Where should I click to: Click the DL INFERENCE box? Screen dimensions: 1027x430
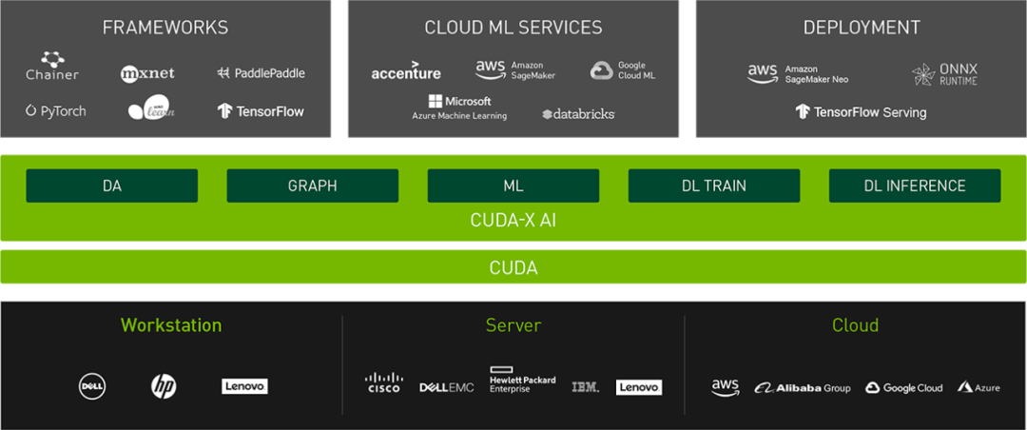click(915, 186)
